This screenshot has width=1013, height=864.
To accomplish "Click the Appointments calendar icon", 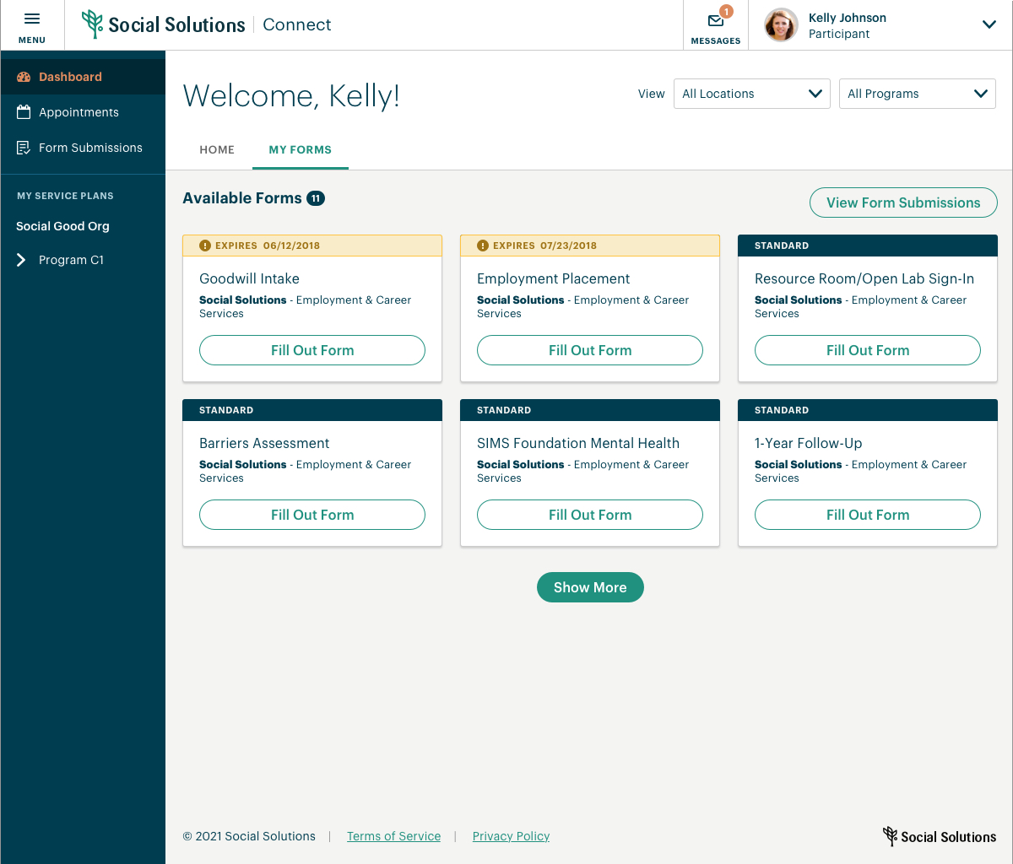I will coord(24,112).
